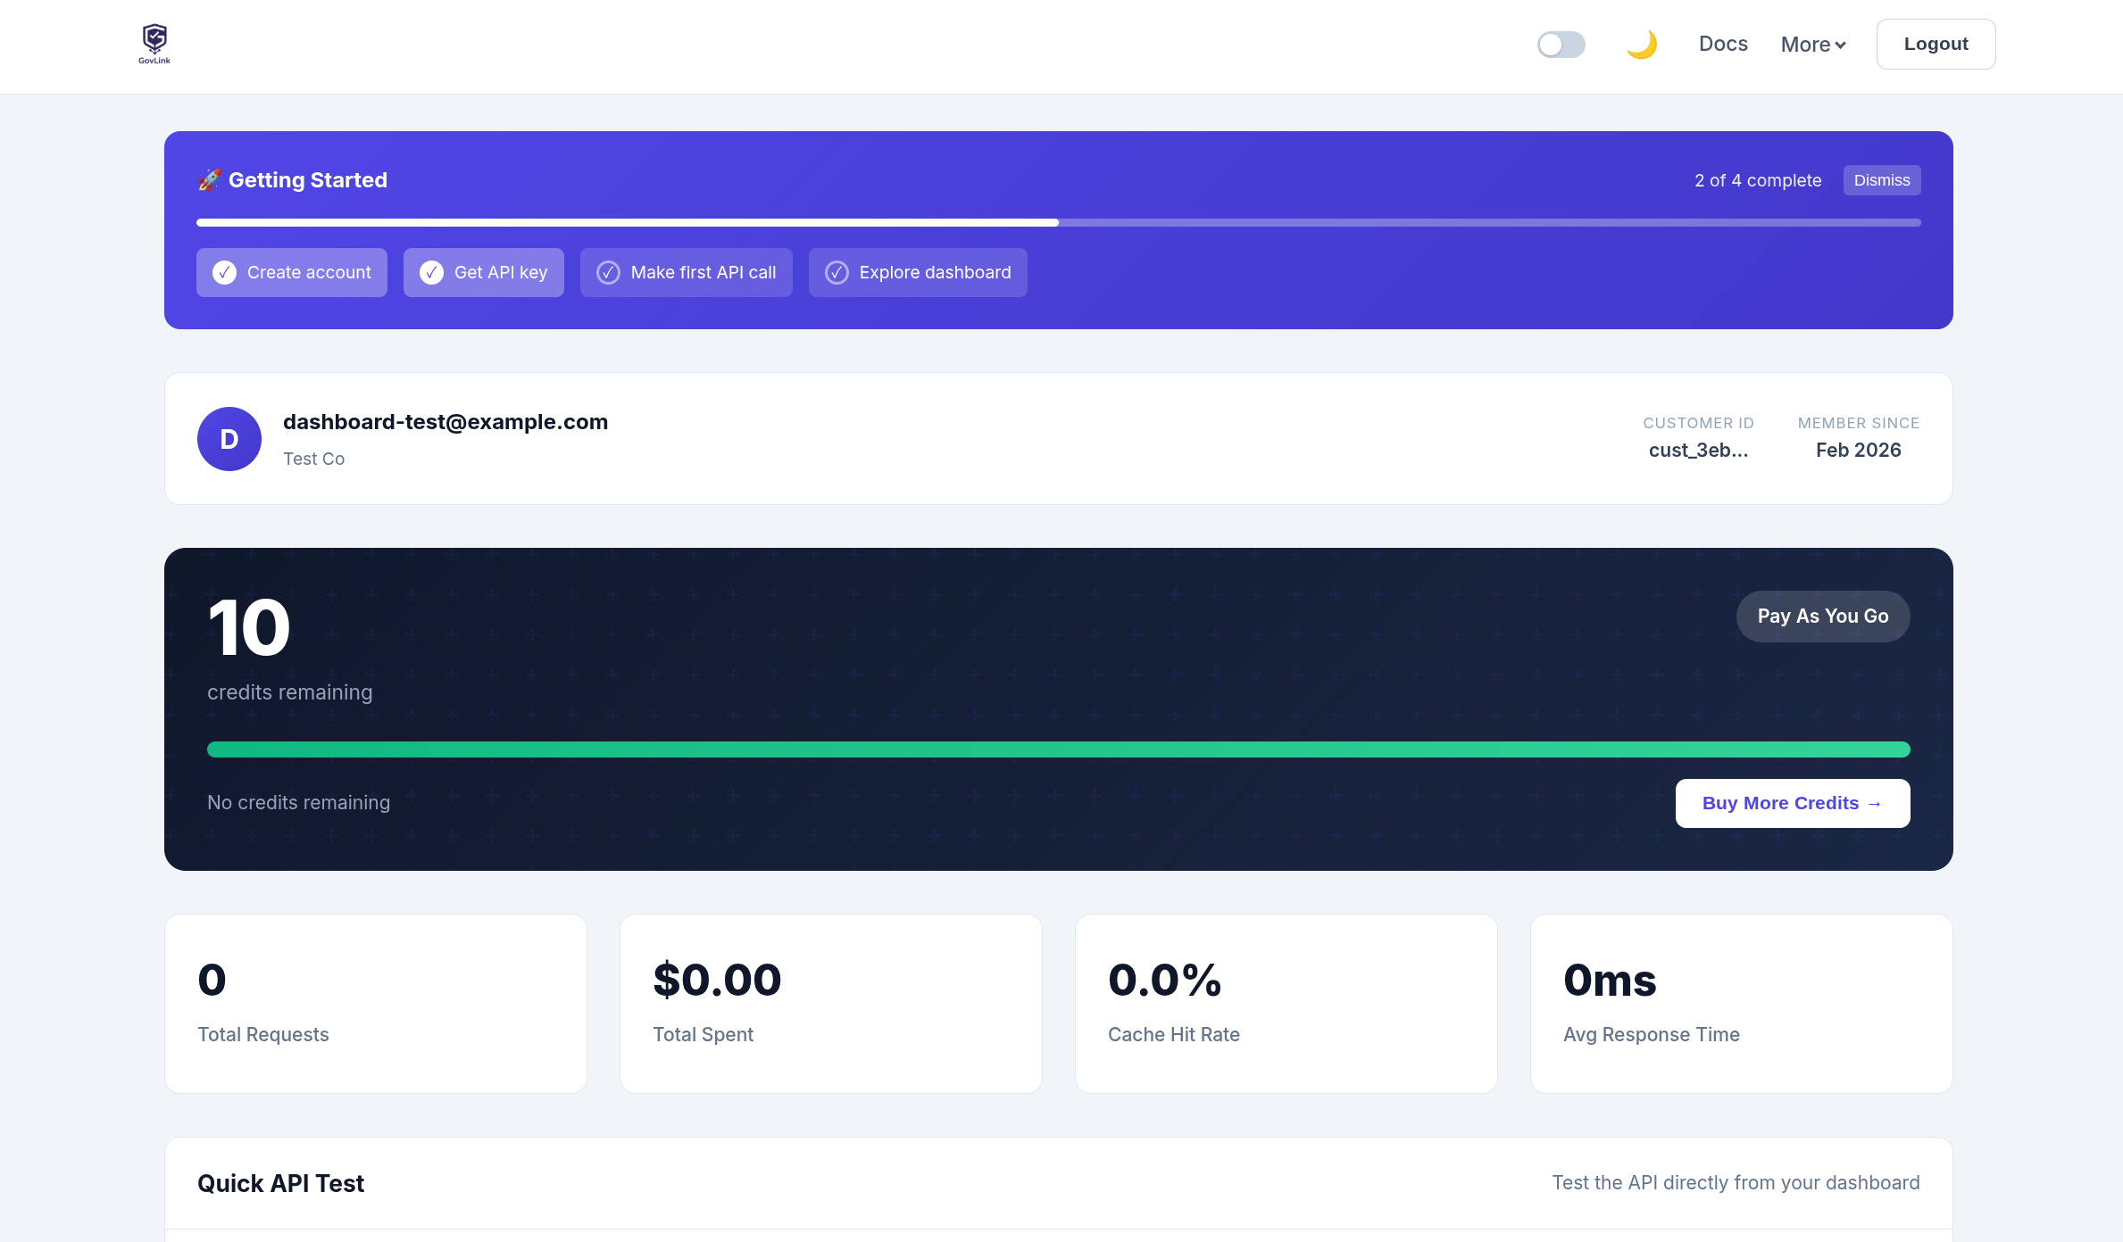Image resolution: width=2123 pixels, height=1242 pixels.
Task: Click the purple D avatar circle
Action: [229, 439]
